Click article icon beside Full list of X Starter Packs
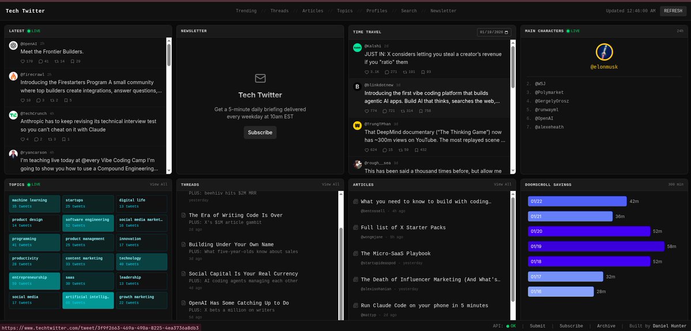The height and width of the screenshot is (331, 691). point(356,227)
